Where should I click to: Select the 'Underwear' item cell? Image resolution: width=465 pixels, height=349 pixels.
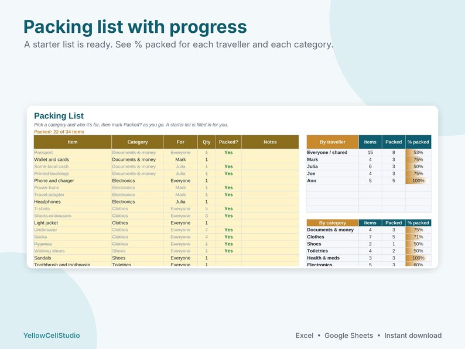(x=73, y=230)
